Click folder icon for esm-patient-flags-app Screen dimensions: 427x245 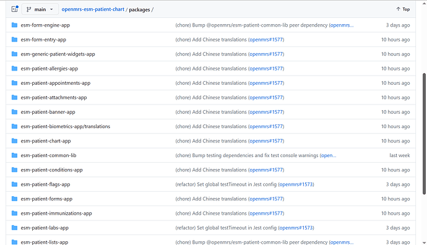pyautogui.click(x=14, y=184)
